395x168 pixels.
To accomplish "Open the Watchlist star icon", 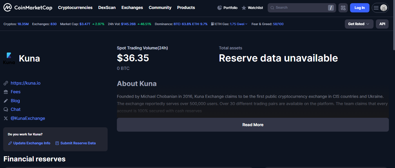I will click(x=244, y=8).
